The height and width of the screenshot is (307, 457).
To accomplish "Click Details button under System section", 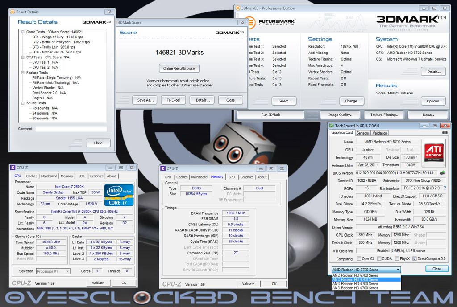I will (434, 72).
